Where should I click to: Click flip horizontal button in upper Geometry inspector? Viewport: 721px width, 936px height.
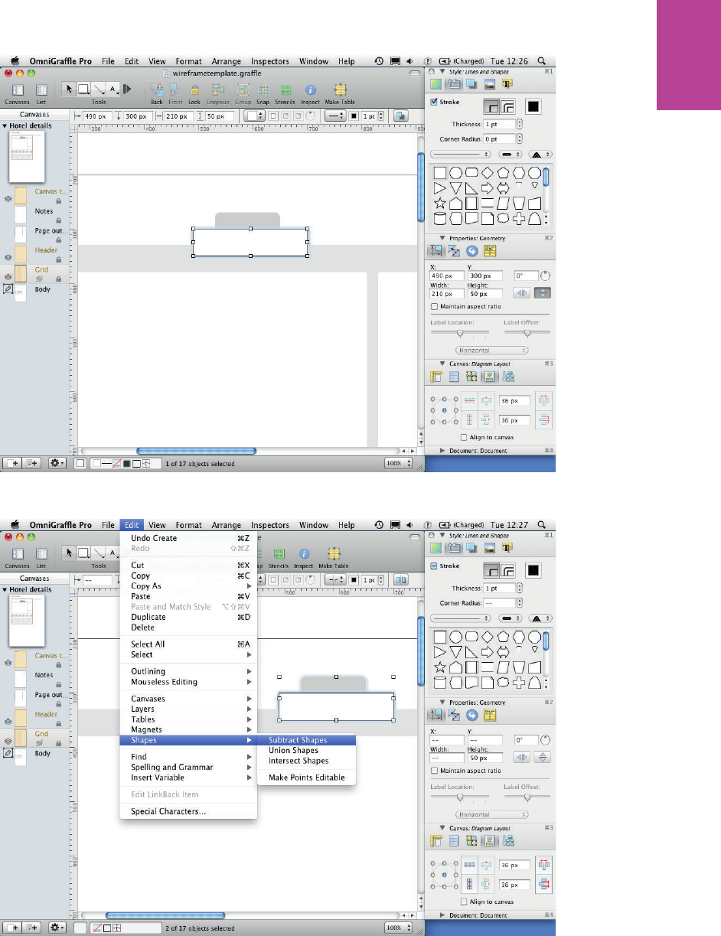pos(523,293)
